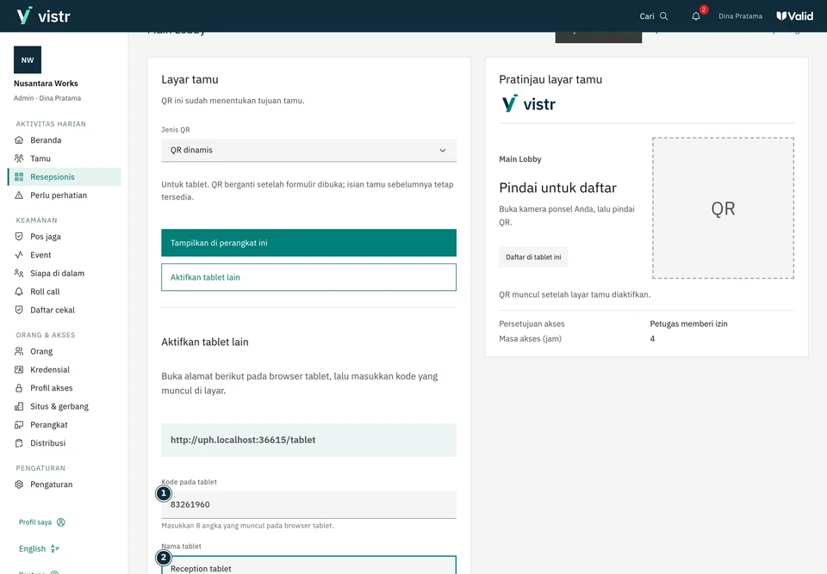The image size is (827, 574).
Task: Click the Tamu guests icon
Action: click(19, 158)
